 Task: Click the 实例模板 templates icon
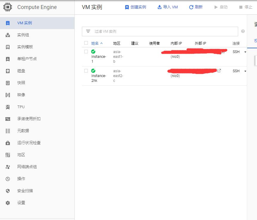pos(8,47)
